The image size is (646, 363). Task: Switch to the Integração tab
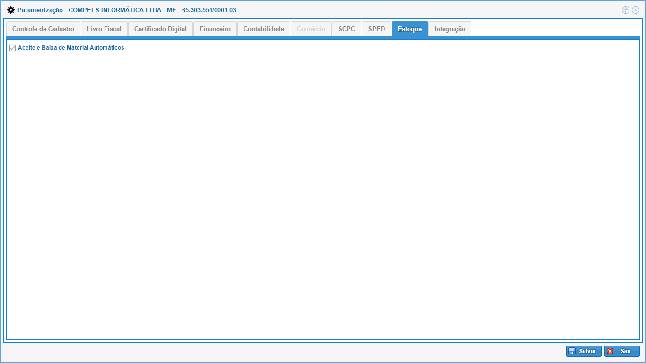click(x=450, y=29)
